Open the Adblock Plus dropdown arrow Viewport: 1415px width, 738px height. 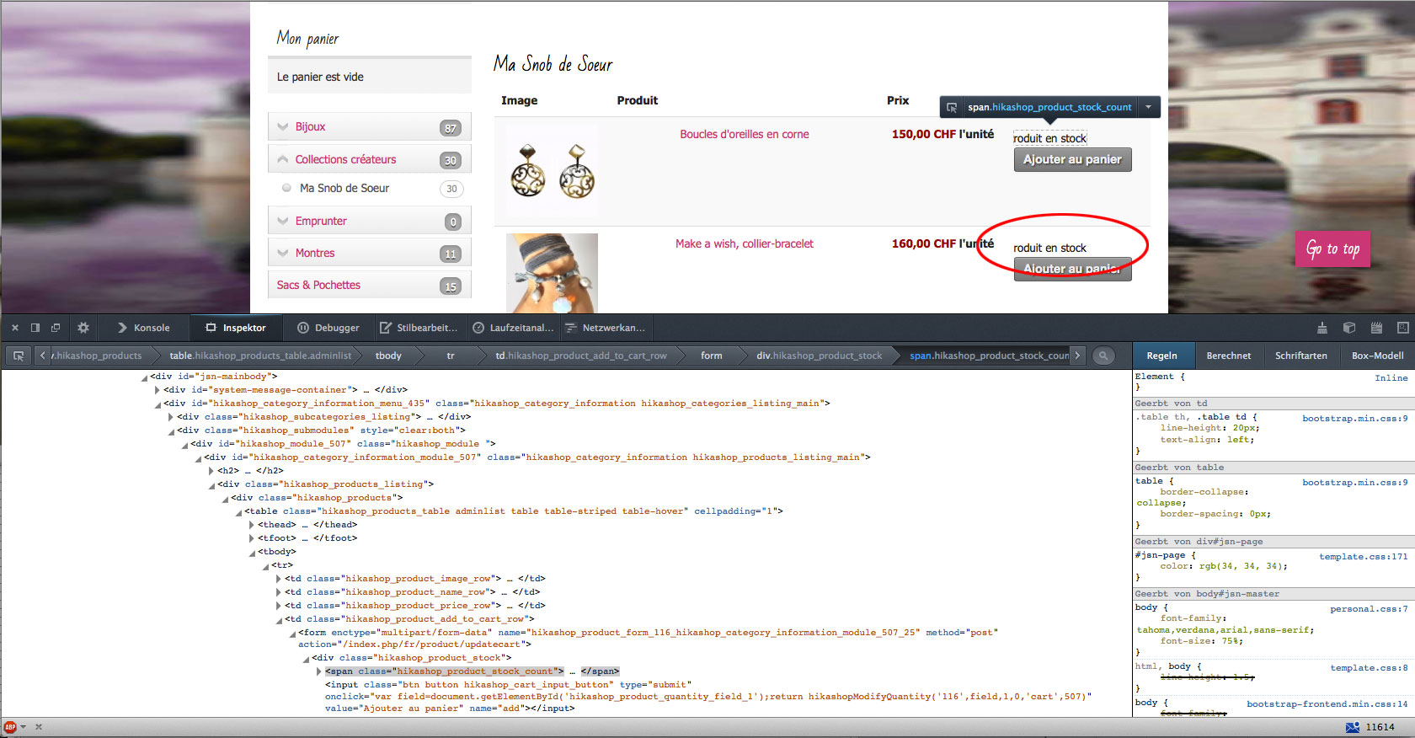tap(24, 727)
